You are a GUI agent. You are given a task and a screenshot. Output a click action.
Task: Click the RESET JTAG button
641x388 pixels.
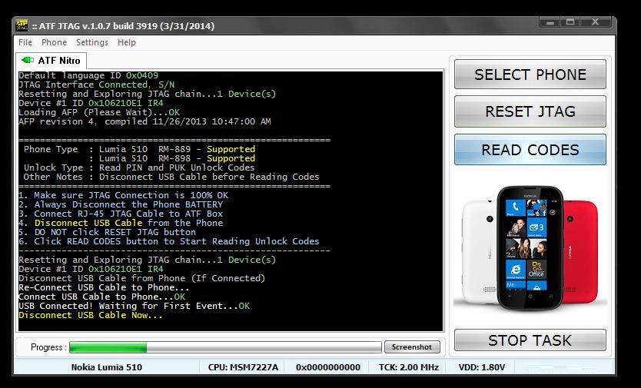[530, 111]
